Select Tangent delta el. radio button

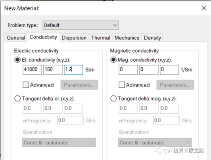coord(17,99)
